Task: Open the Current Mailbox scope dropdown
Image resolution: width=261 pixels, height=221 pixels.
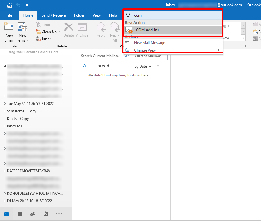Action: 150,56
